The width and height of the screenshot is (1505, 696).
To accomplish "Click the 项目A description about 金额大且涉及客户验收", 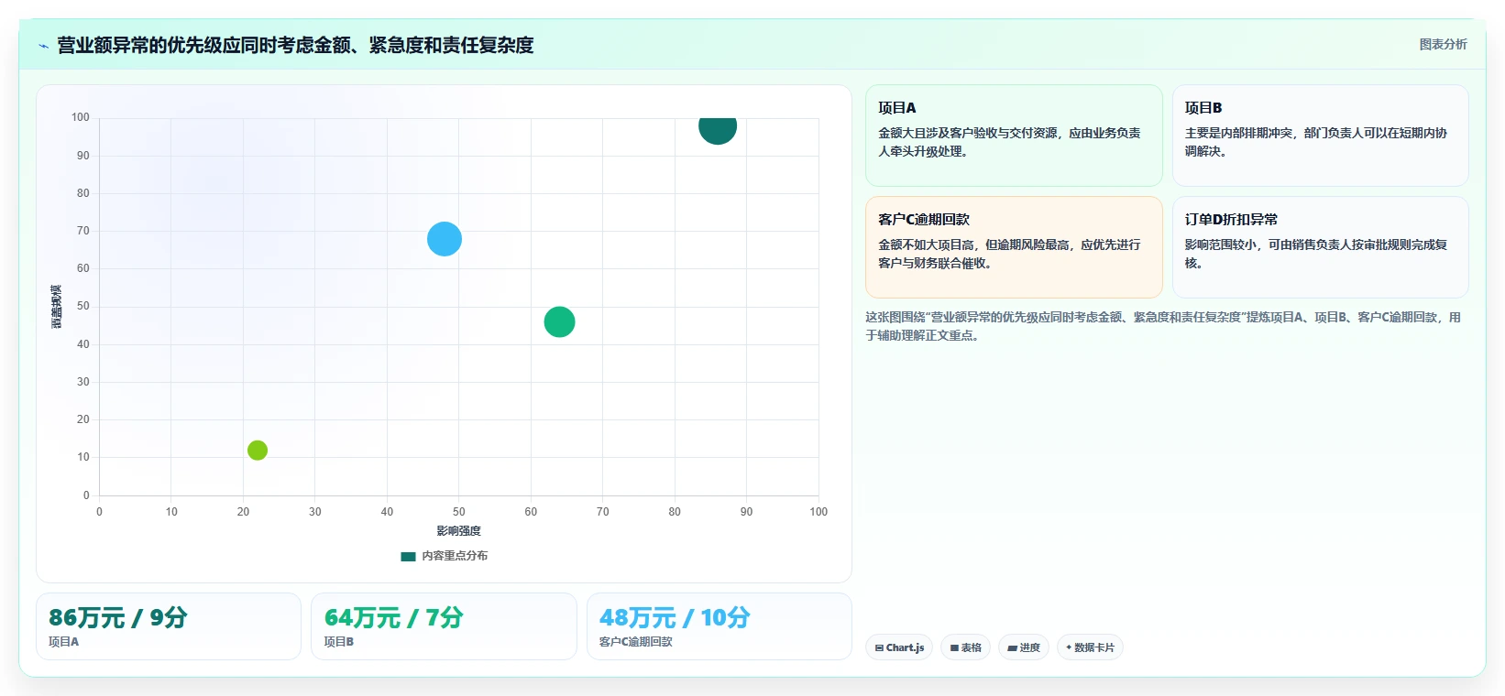I will [1009, 142].
